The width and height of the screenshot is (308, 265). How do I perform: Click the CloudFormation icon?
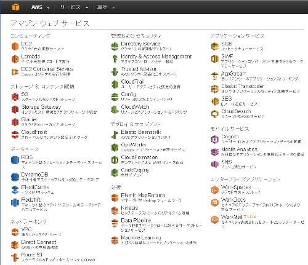pos(115,160)
